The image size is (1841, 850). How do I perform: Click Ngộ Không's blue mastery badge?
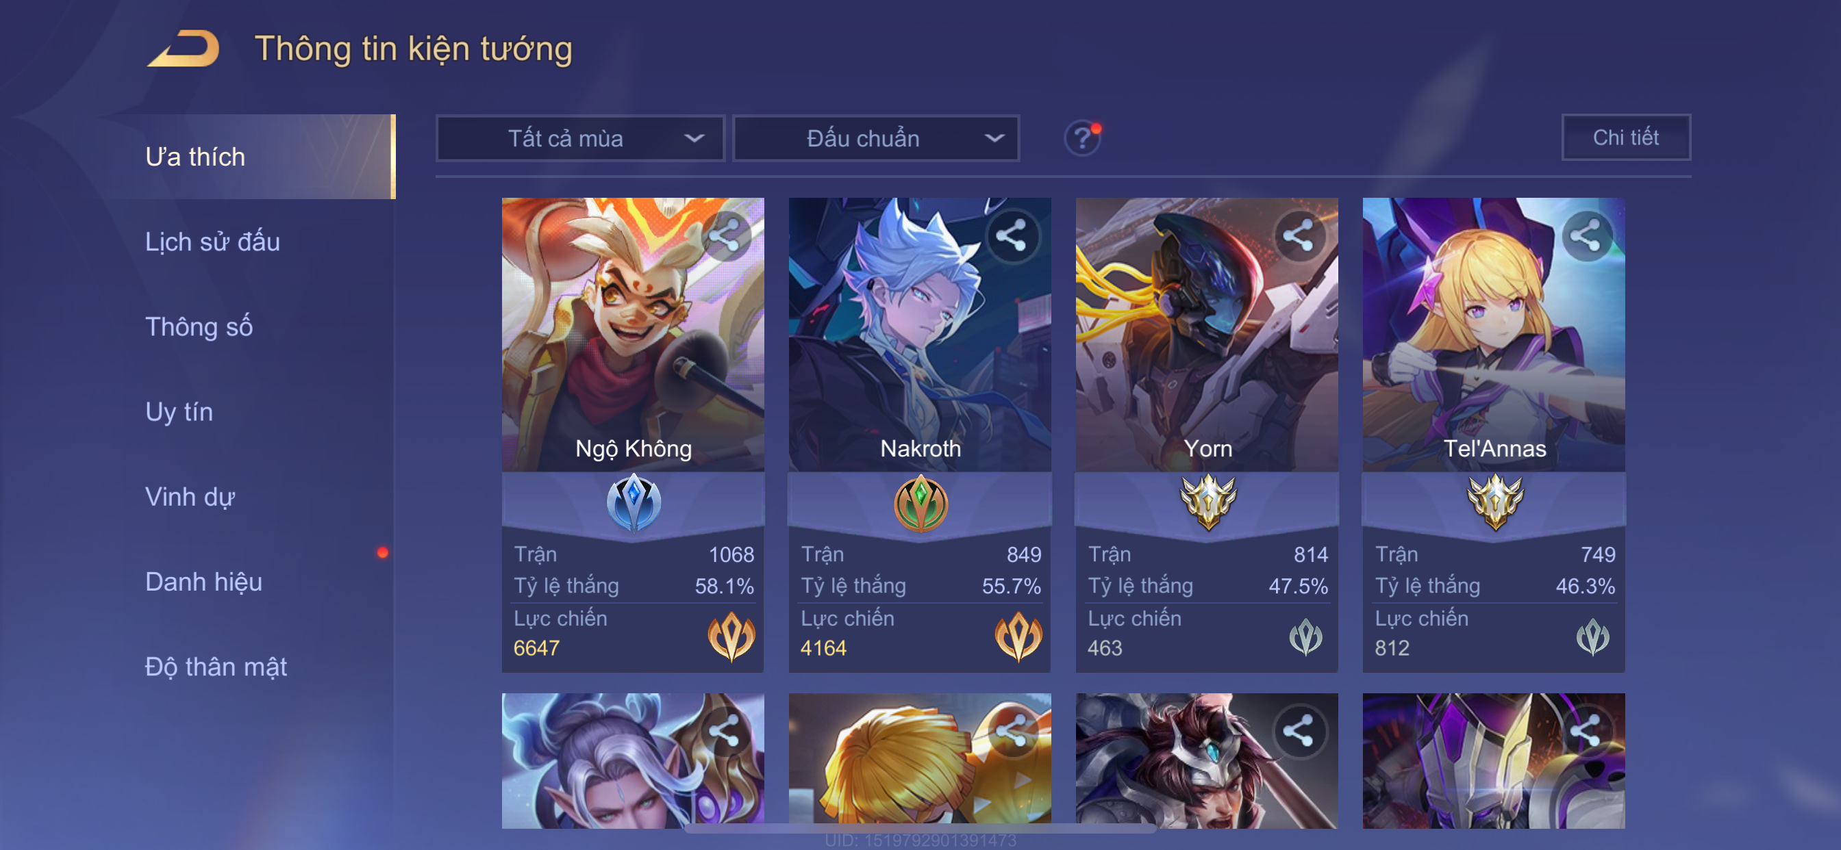(634, 503)
